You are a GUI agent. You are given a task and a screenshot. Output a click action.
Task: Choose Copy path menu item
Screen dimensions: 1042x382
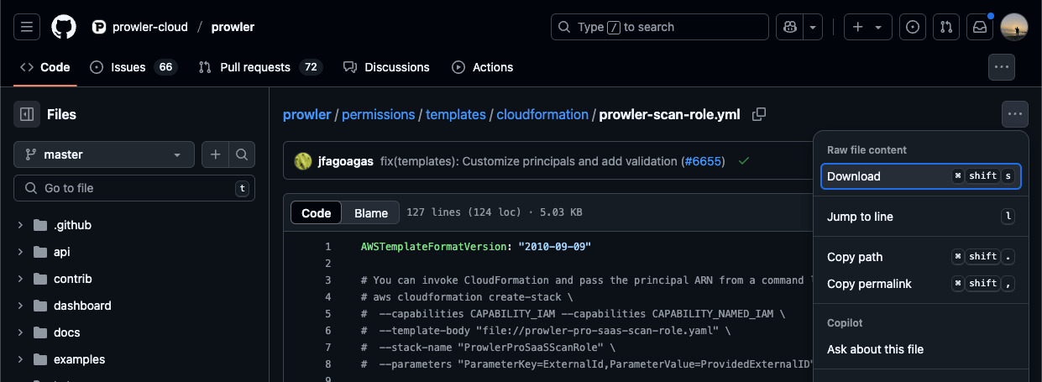(921, 257)
